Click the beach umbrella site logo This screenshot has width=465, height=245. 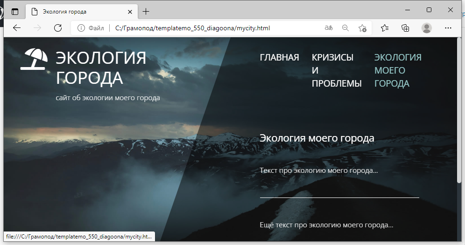[34, 60]
